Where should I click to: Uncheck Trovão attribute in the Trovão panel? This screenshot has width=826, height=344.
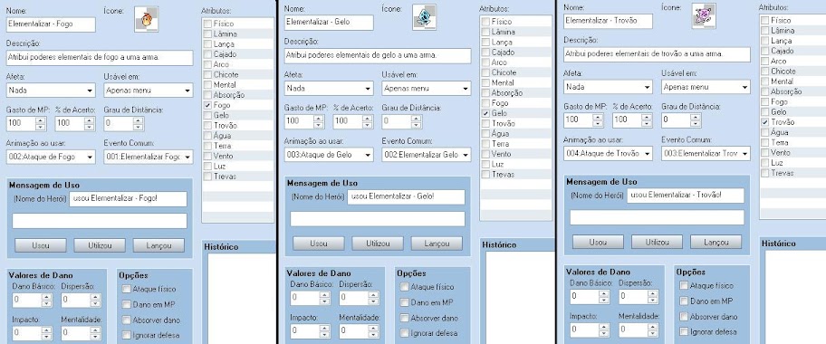coord(765,122)
